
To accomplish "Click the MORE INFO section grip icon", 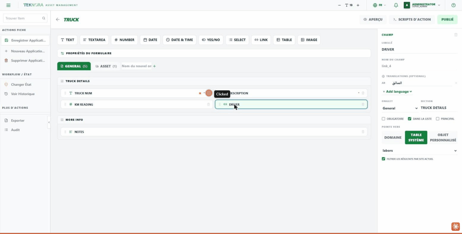I will (x=62, y=120).
